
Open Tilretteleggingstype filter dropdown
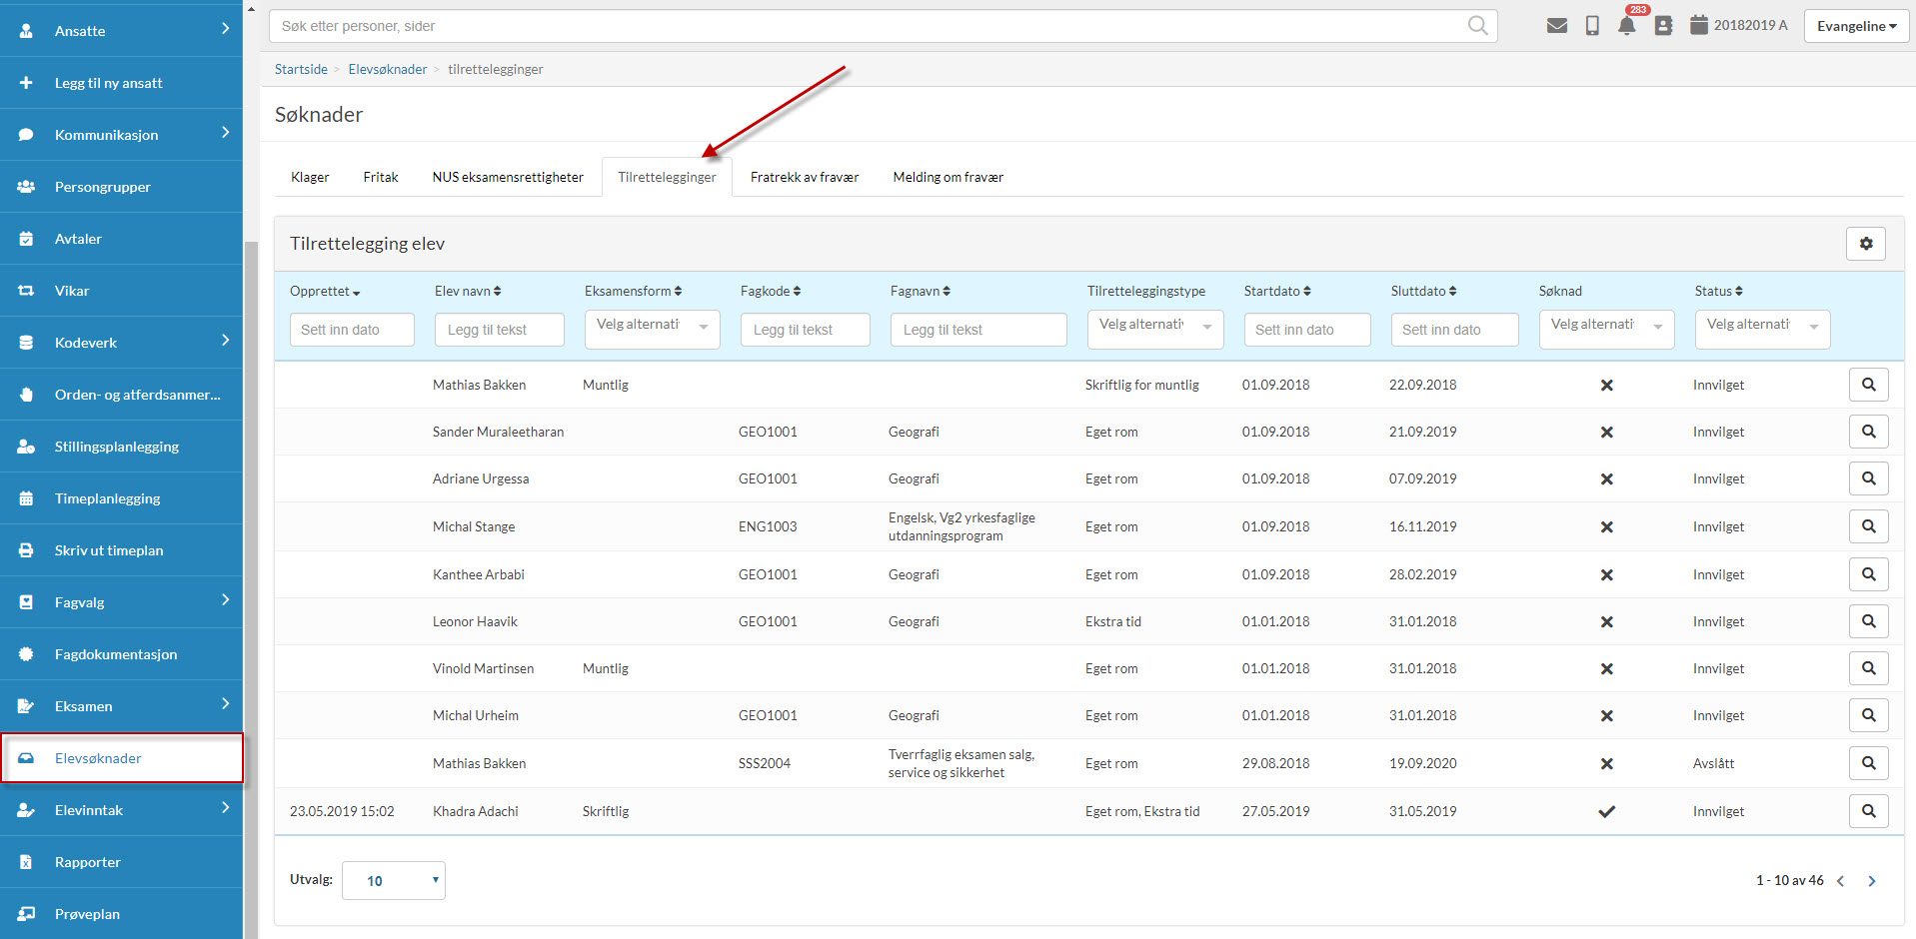[1155, 329]
